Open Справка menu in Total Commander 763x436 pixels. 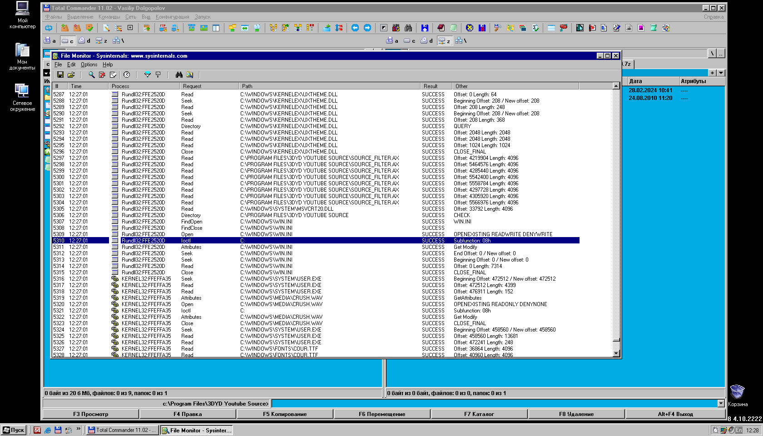[x=713, y=17]
